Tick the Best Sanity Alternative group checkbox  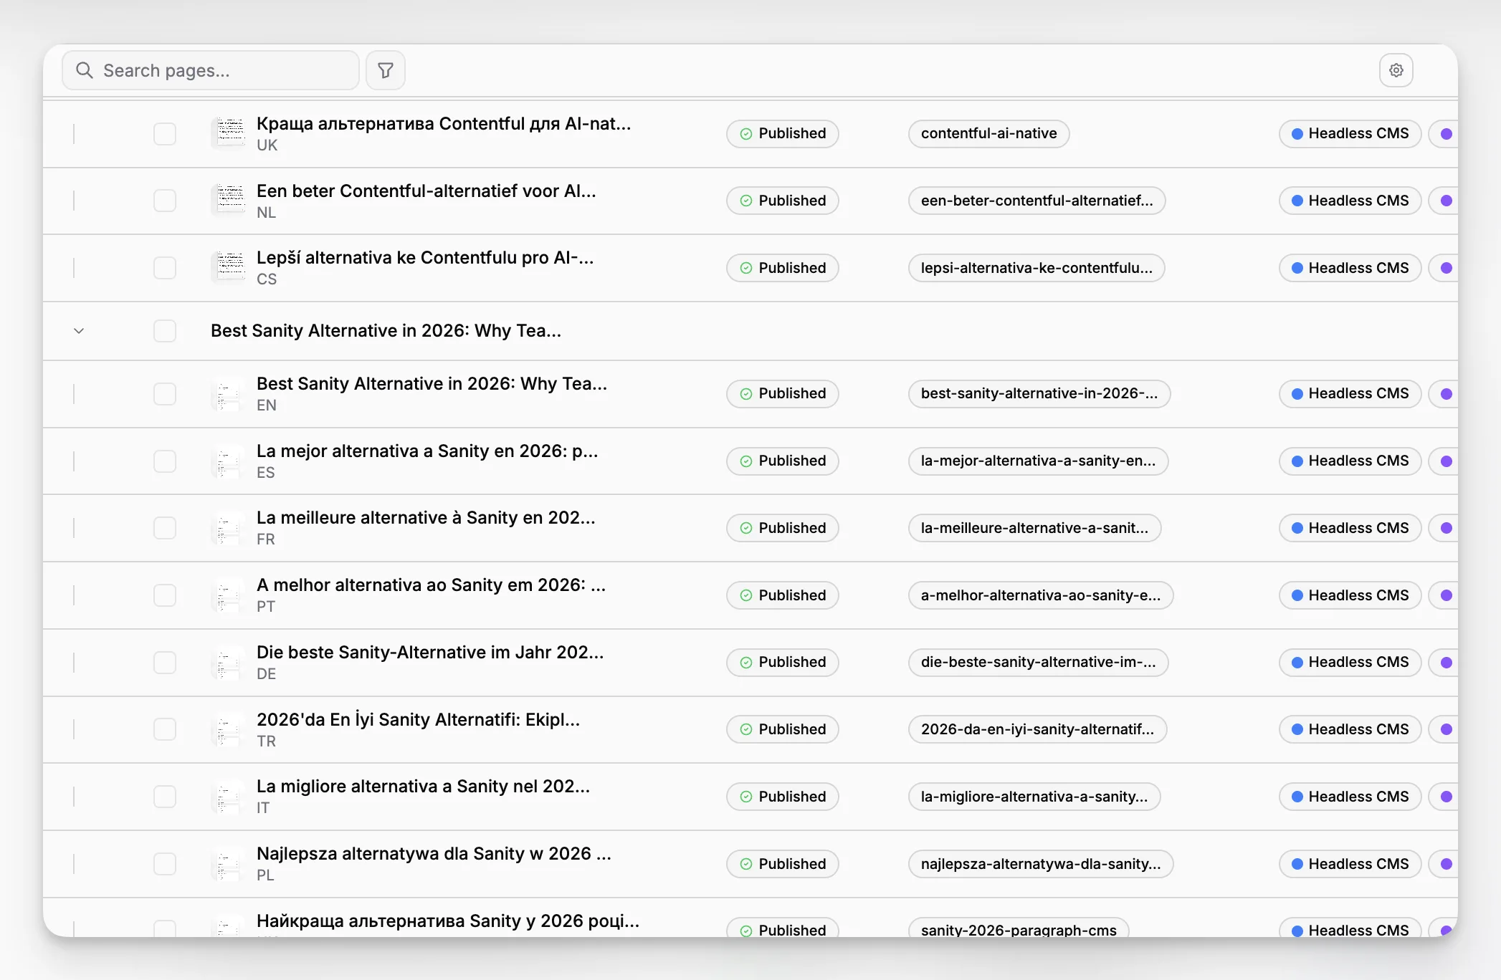[165, 331]
